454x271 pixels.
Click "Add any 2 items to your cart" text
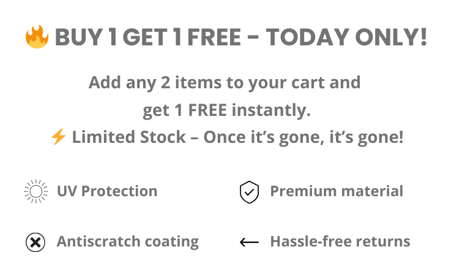pyautogui.click(x=207, y=83)
